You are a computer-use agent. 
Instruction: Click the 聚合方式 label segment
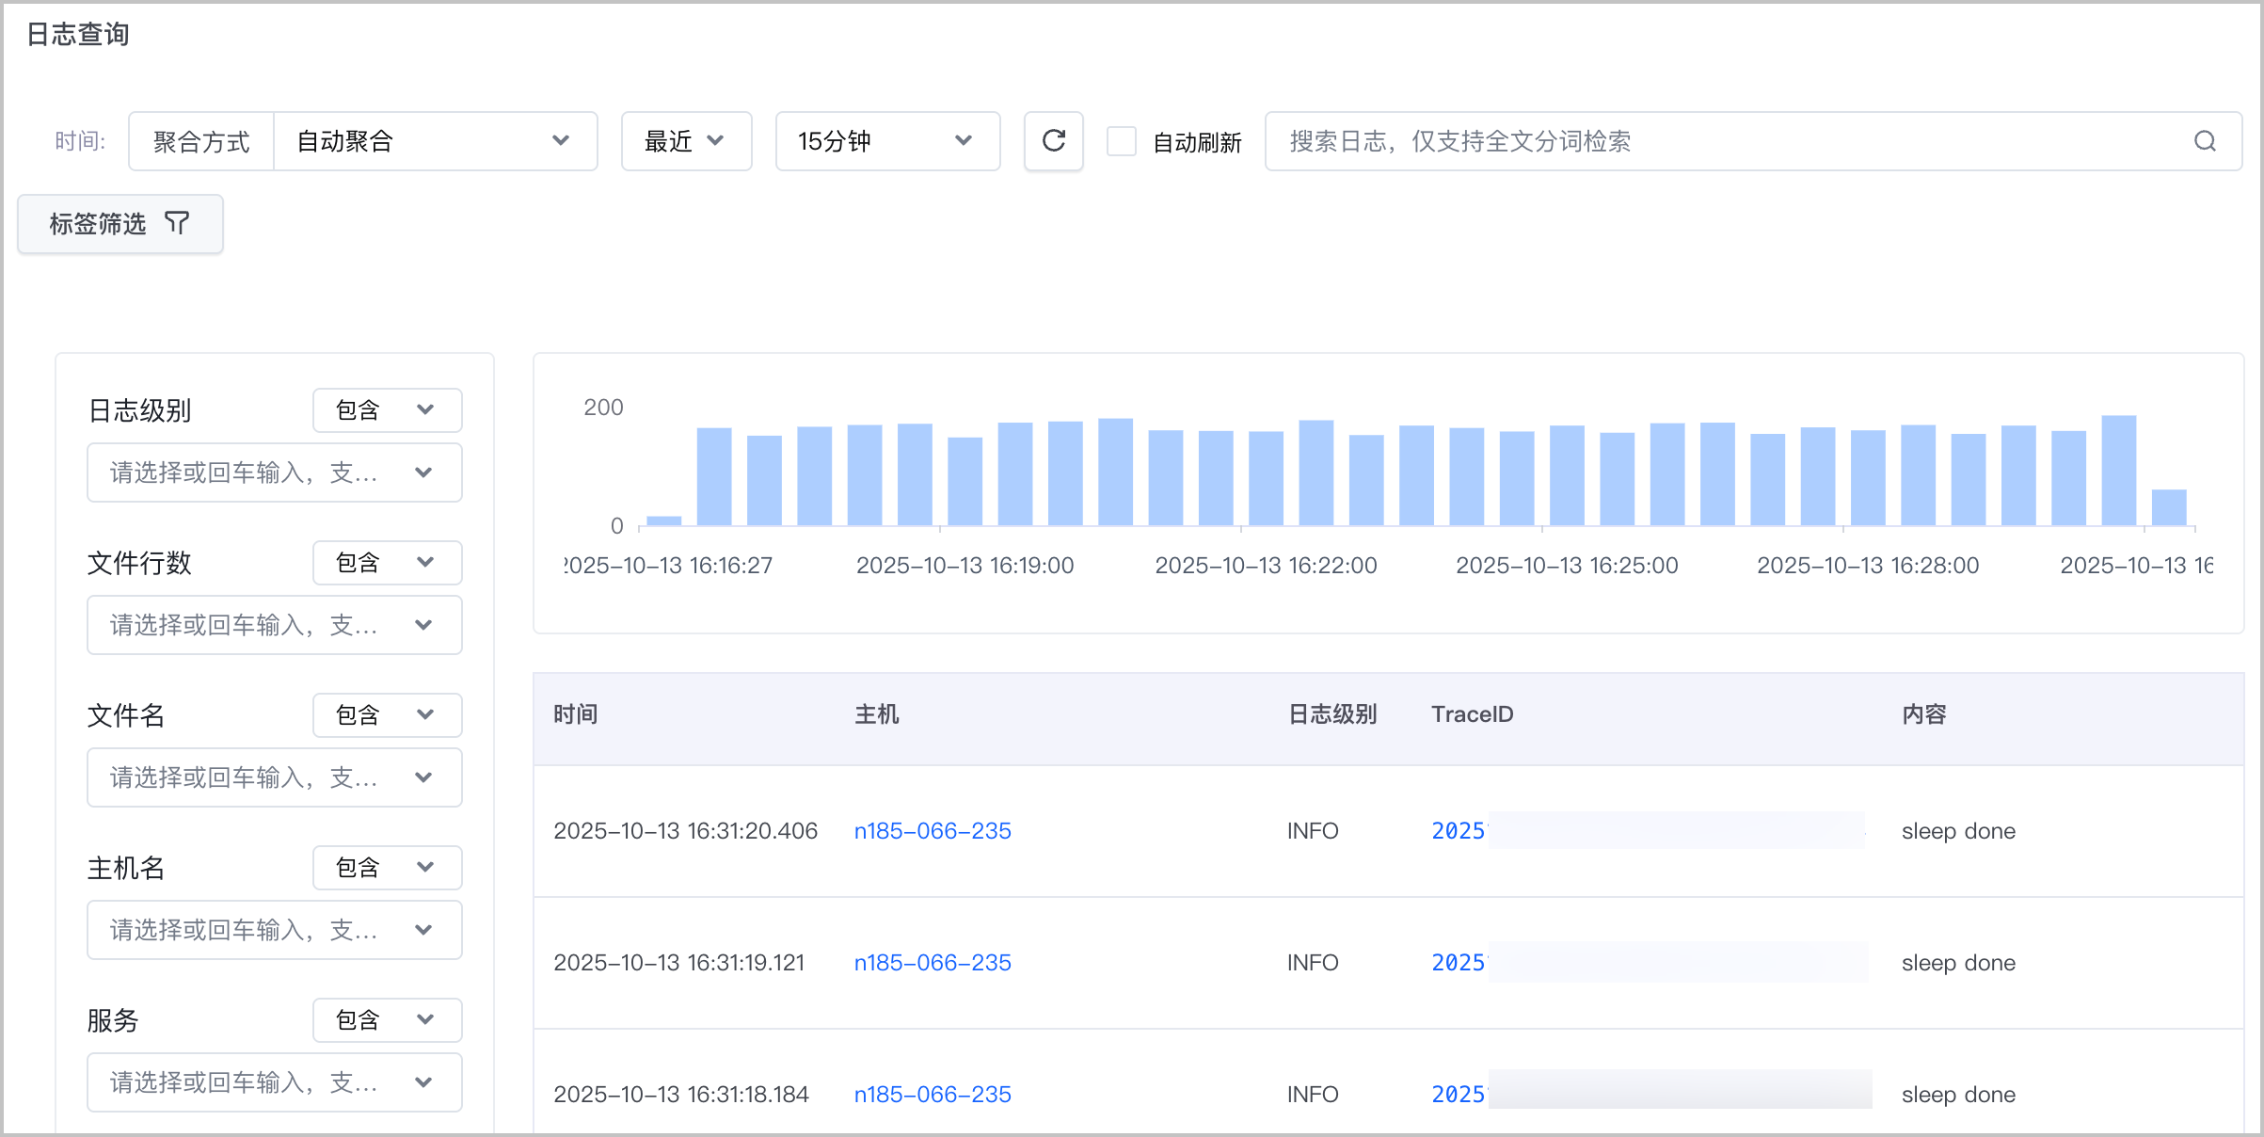pos(201,141)
